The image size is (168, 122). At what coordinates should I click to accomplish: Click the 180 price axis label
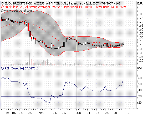pyautogui.click(x=141, y=14)
